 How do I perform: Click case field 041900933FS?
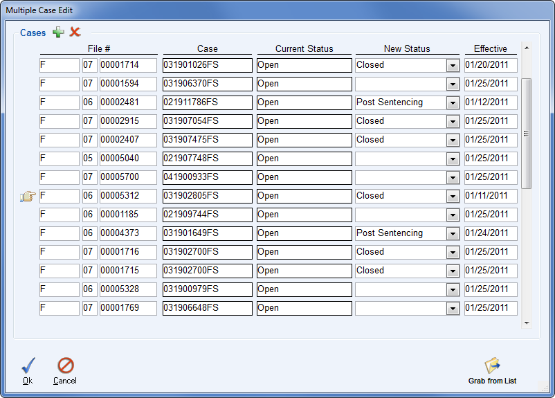click(x=208, y=178)
